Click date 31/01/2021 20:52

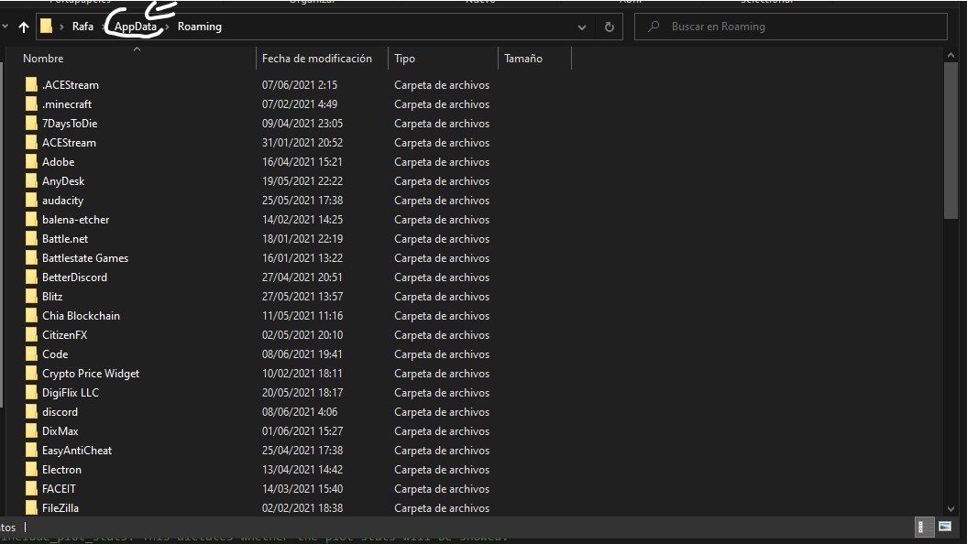[x=302, y=142]
